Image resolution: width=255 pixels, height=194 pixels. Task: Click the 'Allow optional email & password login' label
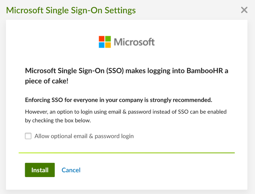[84, 136]
